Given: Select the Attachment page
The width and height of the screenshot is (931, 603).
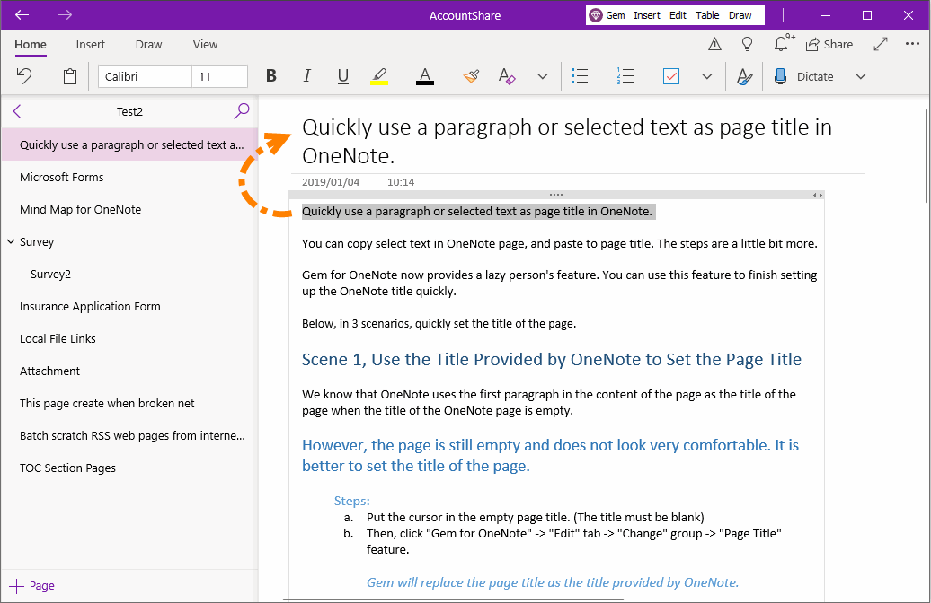Looking at the screenshot, I should (129, 371).
